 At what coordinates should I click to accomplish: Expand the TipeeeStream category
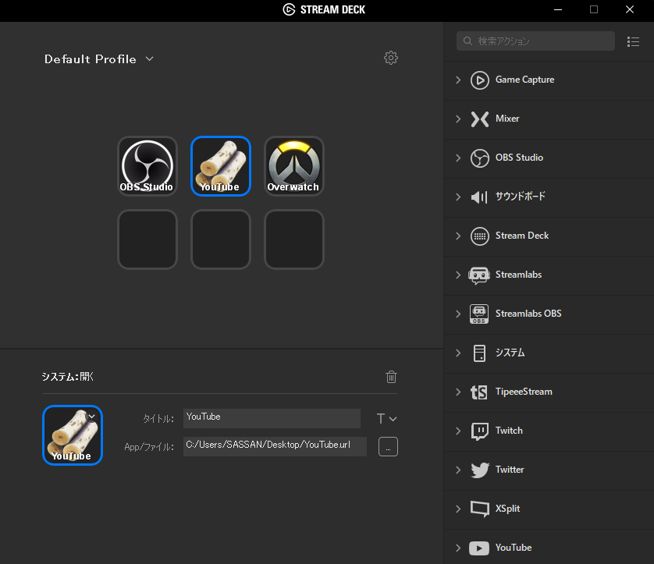(458, 392)
